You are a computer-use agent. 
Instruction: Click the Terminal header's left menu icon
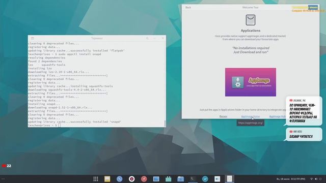[x=33, y=39]
